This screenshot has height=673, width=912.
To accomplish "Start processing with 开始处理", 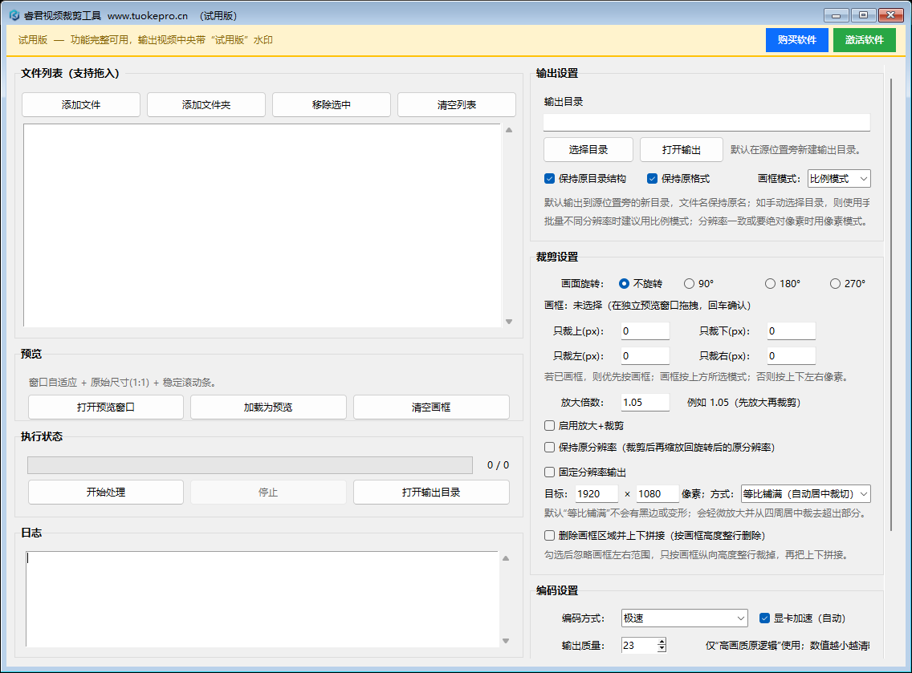I will click(x=106, y=493).
